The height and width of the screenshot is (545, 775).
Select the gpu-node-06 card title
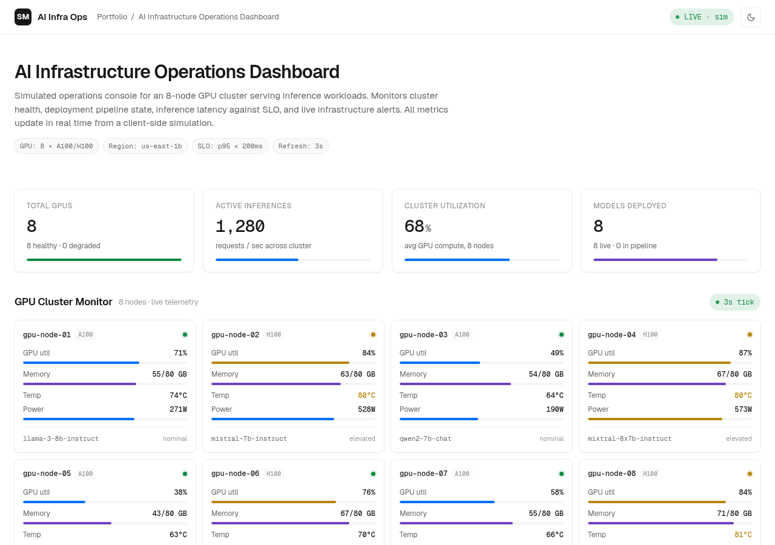[x=235, y=474]
